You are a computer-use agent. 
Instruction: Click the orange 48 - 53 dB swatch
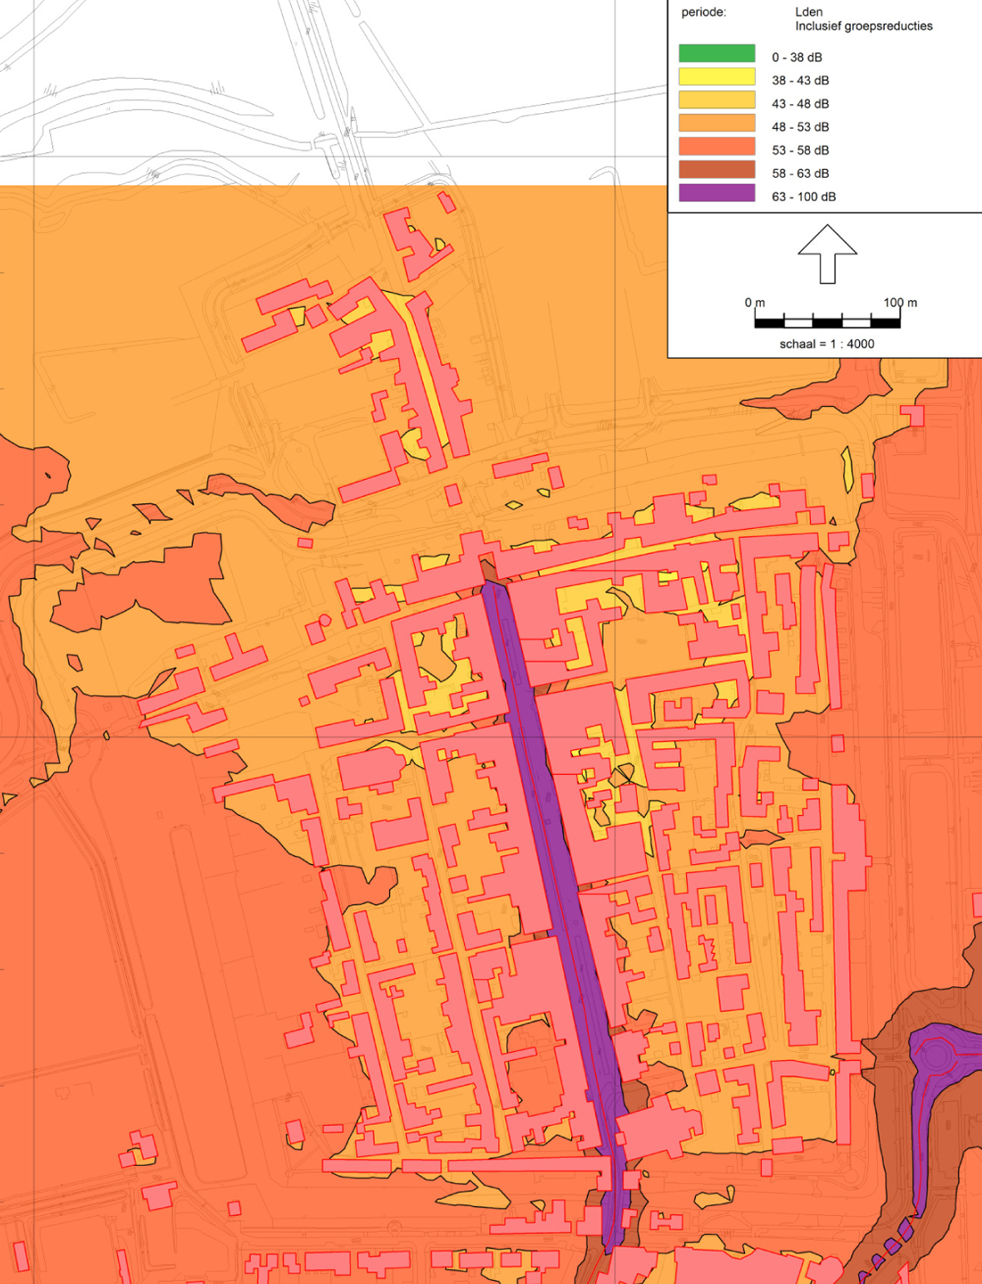click(x=717, y=124)
